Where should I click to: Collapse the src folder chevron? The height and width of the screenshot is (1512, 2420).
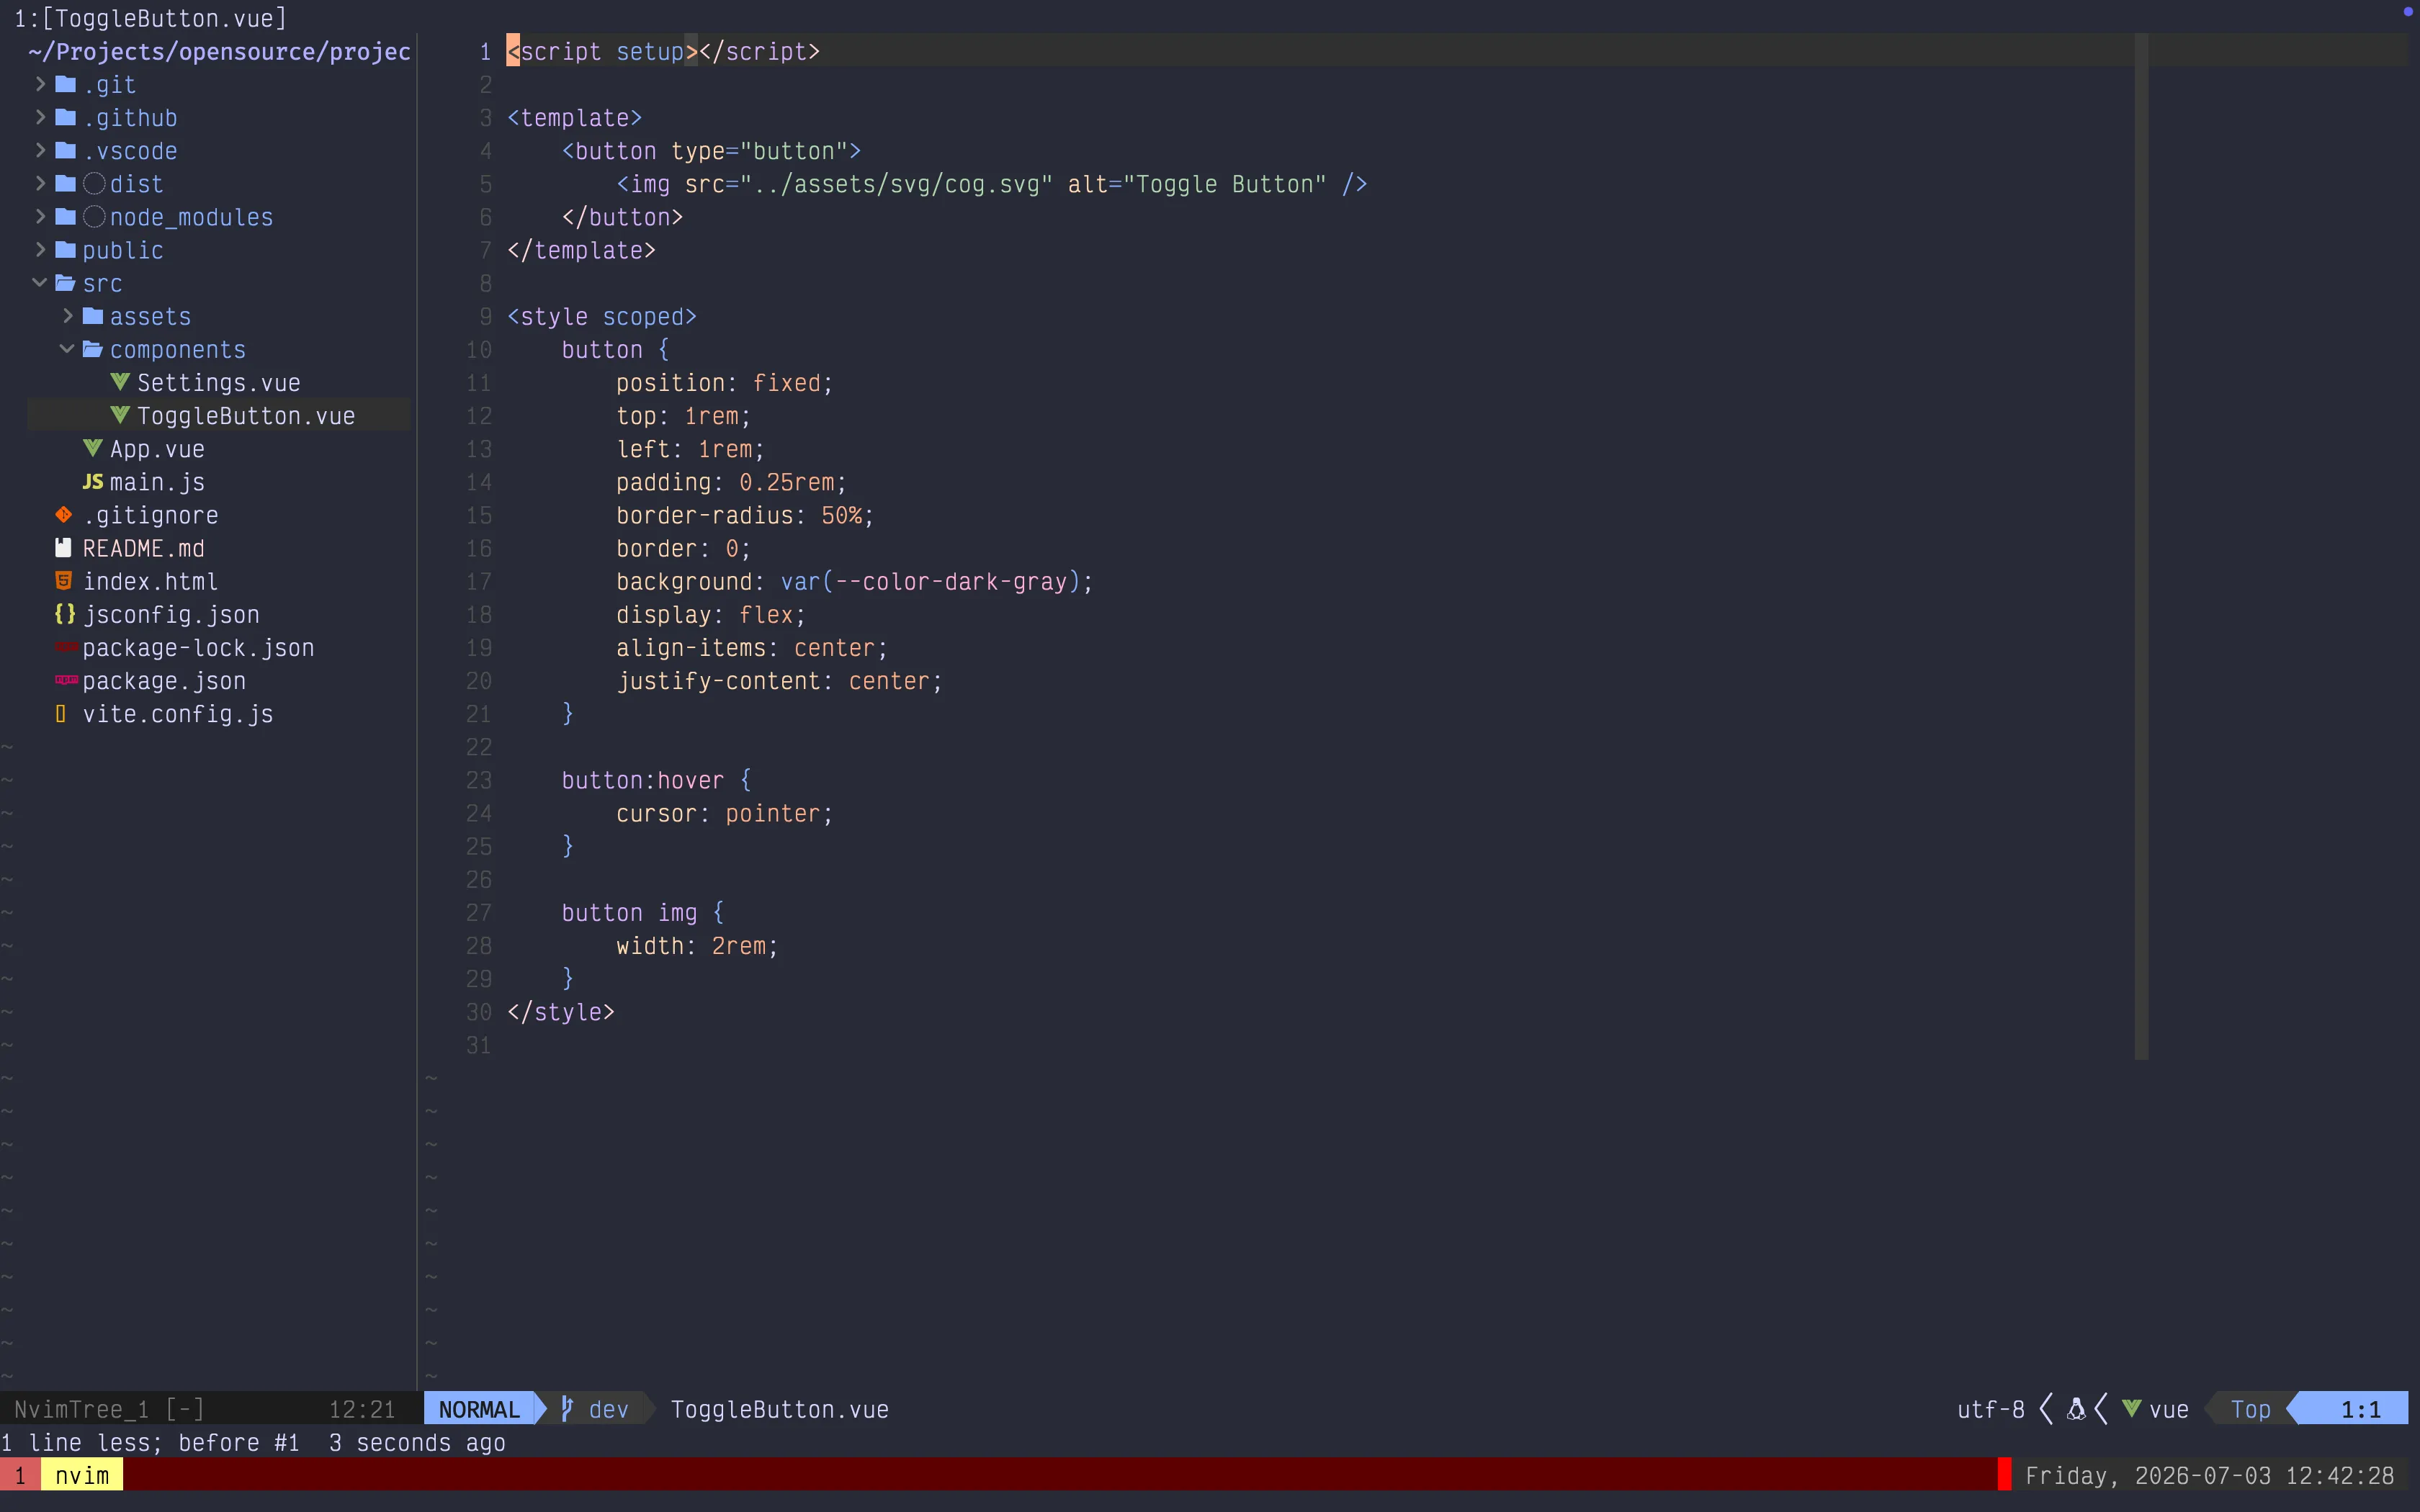40,283
